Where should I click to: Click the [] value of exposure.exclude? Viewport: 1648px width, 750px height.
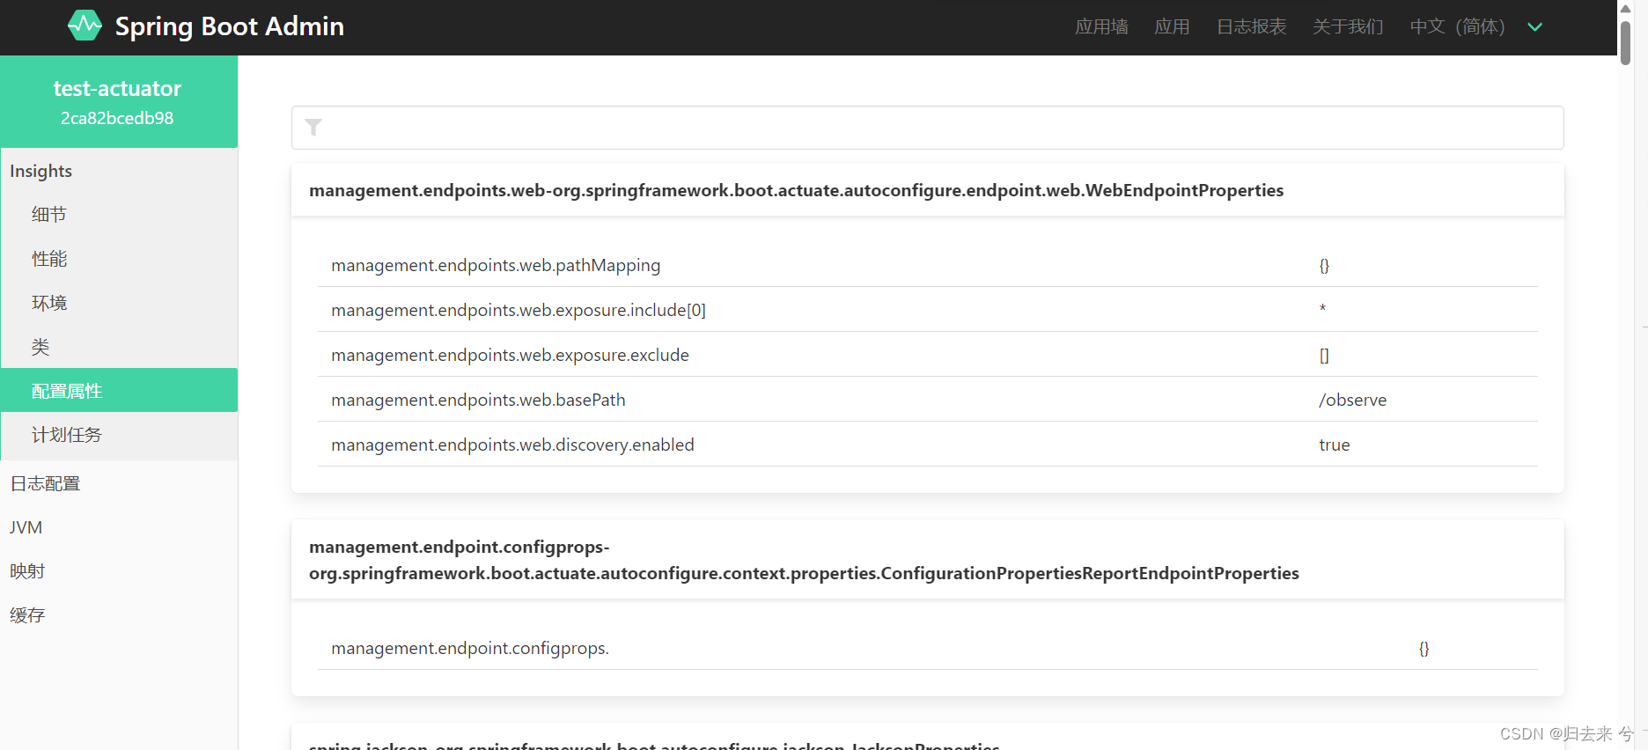(1324, 355)
